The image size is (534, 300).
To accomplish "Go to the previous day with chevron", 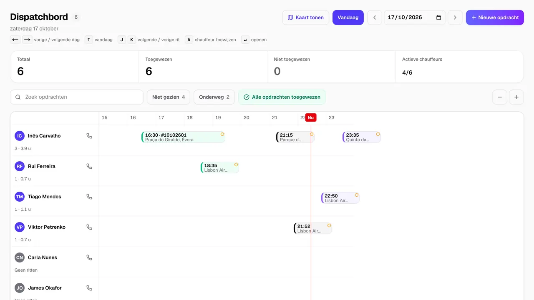I will point(375,17).
